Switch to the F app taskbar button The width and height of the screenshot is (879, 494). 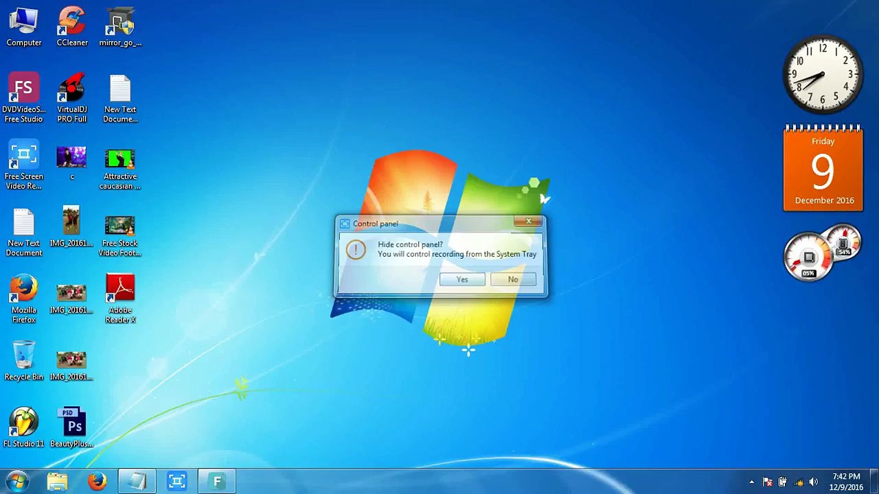pos(217,482)
